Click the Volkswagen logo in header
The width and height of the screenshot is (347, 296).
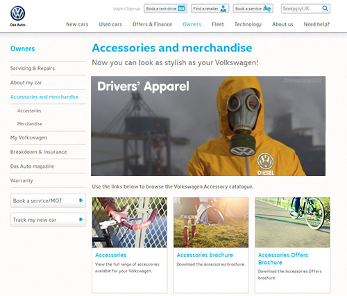pyautogui.click(x=18, y=13)
